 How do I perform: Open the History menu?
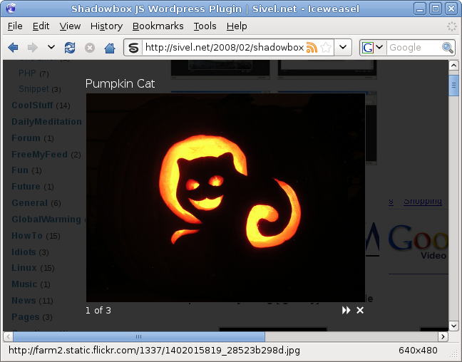(106, 26)
